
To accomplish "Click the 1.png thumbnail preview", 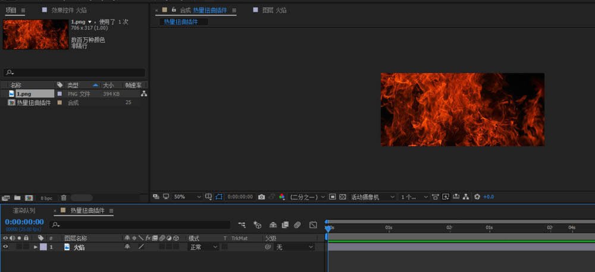I will point(36,34).
